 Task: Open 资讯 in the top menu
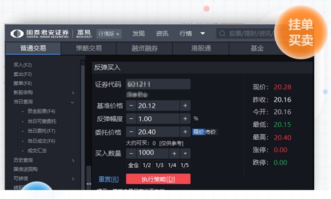[162, 33]
